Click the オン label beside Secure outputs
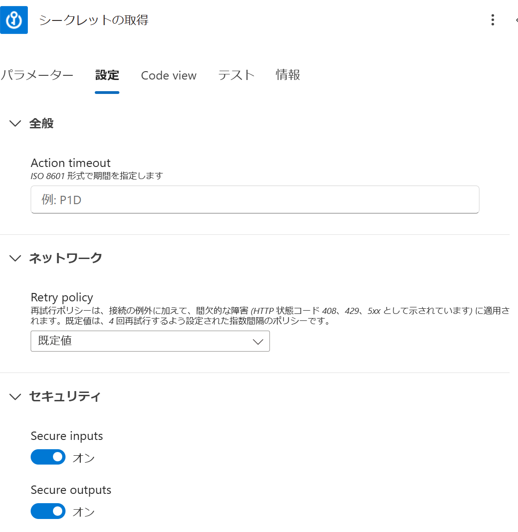Viewport: 518px width, 532px height. (84, 512)
